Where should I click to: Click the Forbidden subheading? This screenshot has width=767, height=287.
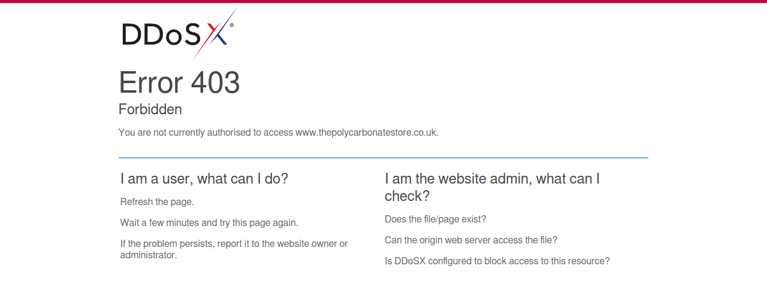(x=150, y=109)
